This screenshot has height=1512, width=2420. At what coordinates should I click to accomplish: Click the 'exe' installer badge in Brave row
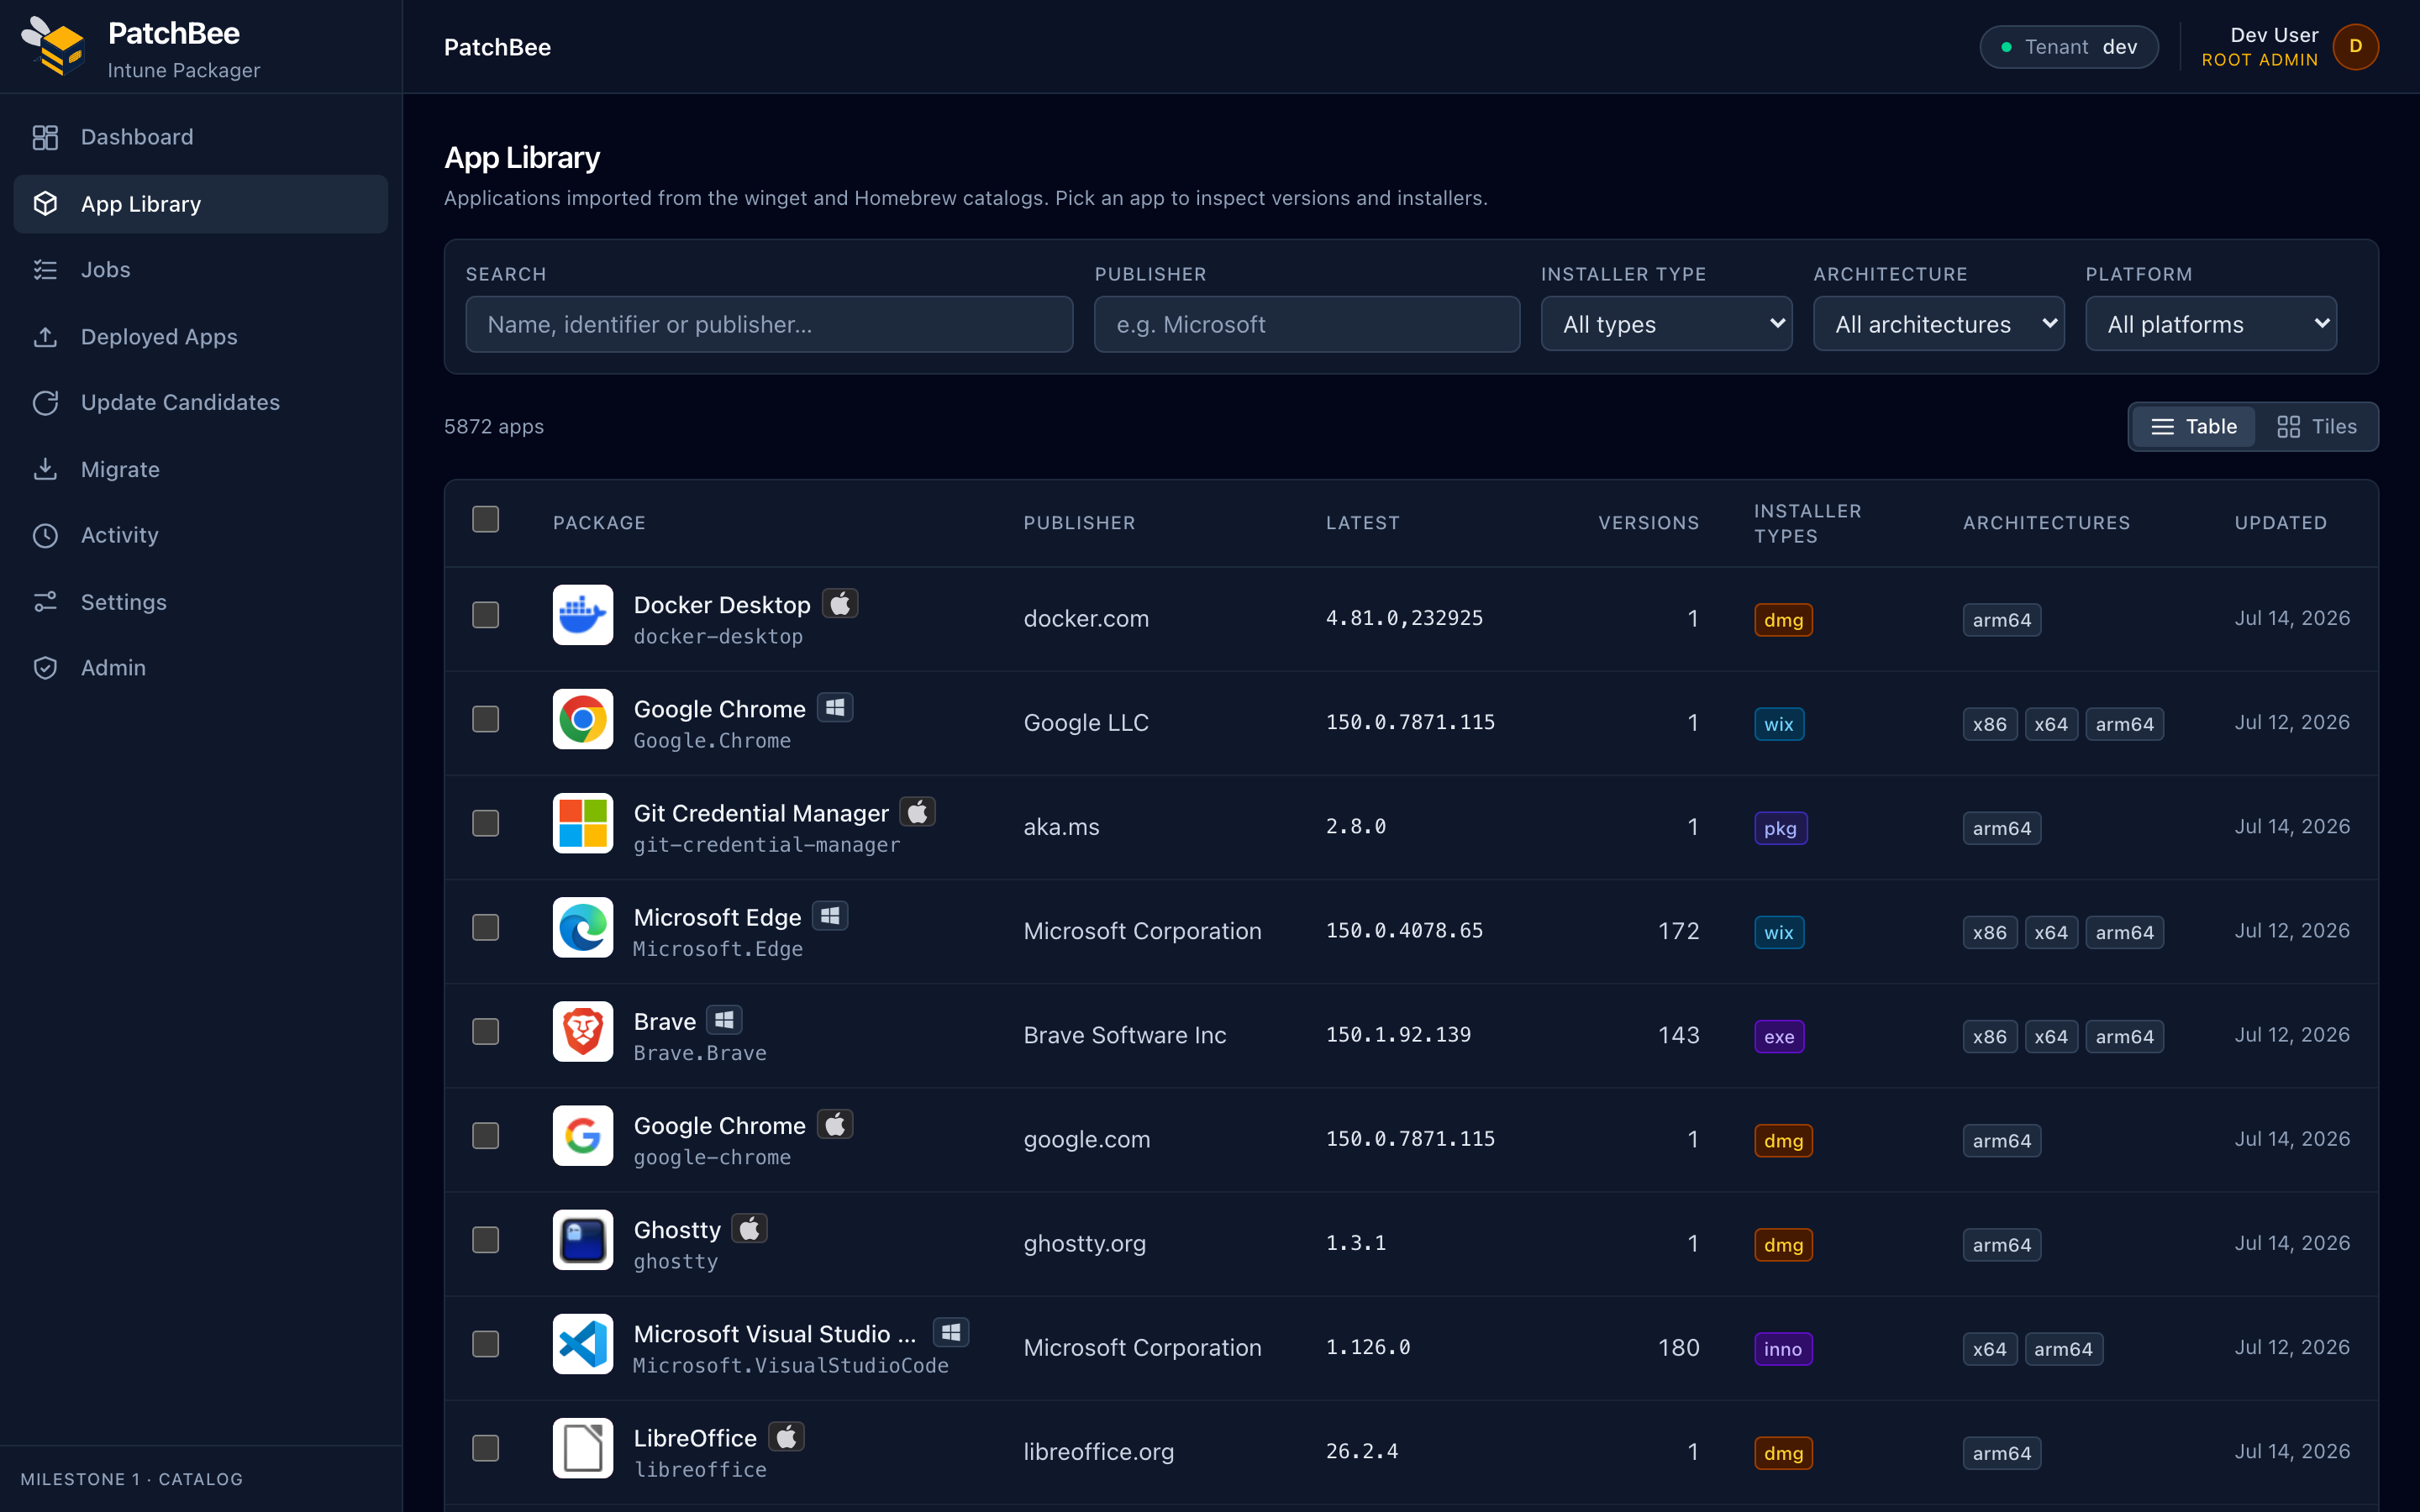pos(1779,1037)
